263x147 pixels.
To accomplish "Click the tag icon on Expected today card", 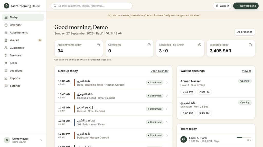I will click(x=250, y=45).
